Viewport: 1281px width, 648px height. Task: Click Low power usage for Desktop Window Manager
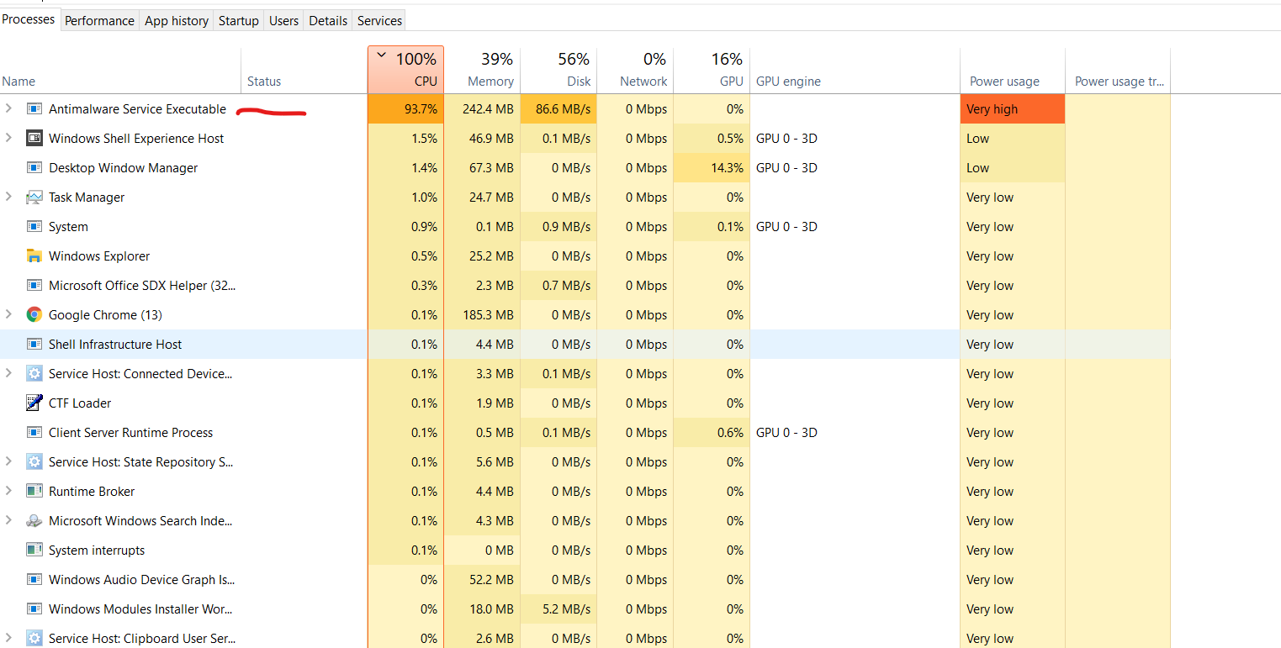click(x=1013, y=168)
